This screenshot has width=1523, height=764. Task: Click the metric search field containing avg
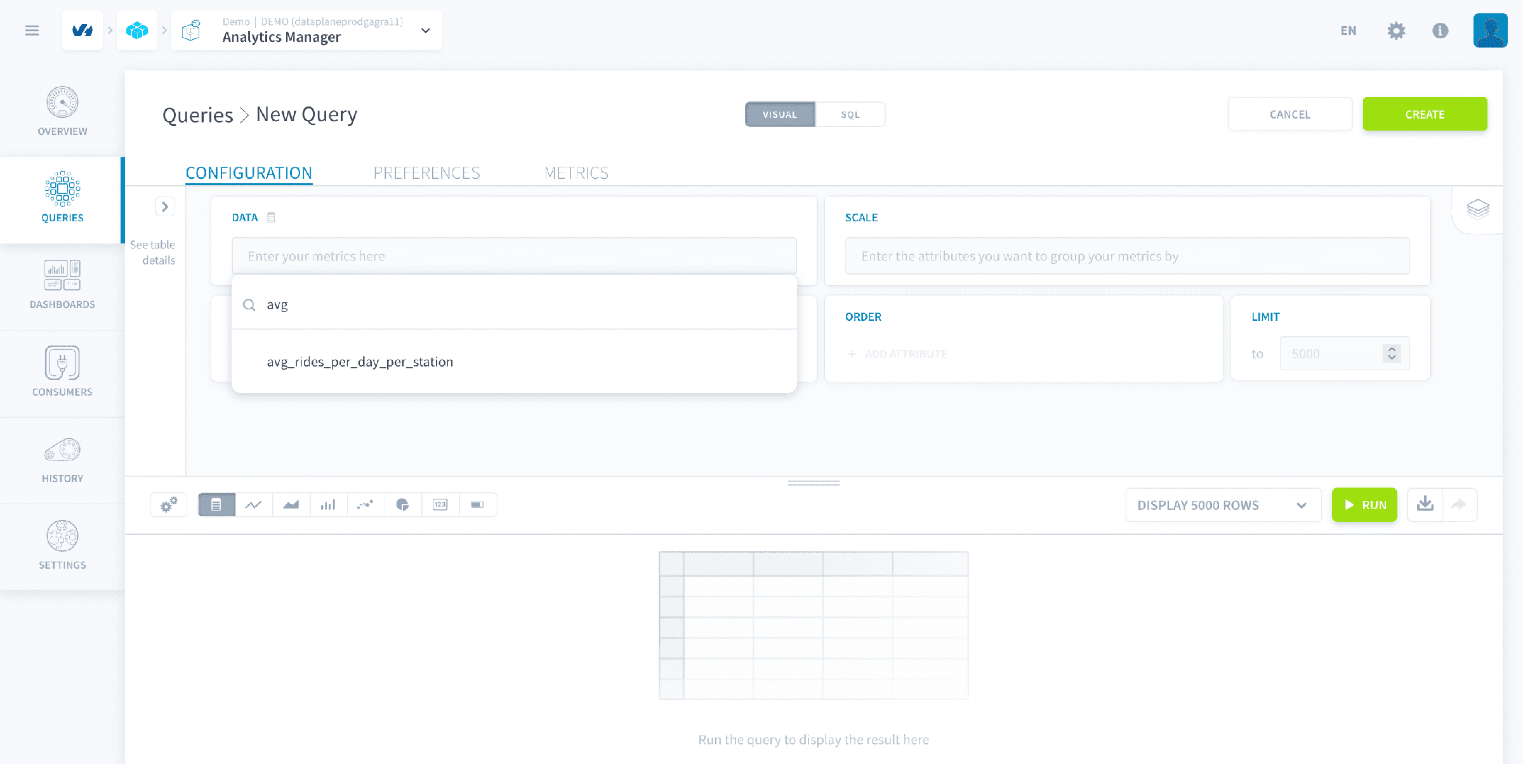514,305
